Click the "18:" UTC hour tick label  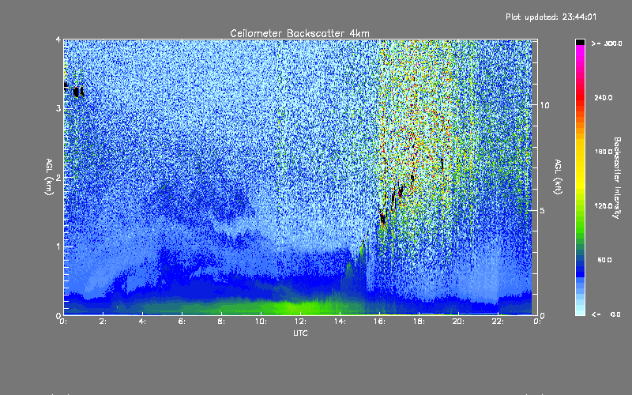pos(419,322)
